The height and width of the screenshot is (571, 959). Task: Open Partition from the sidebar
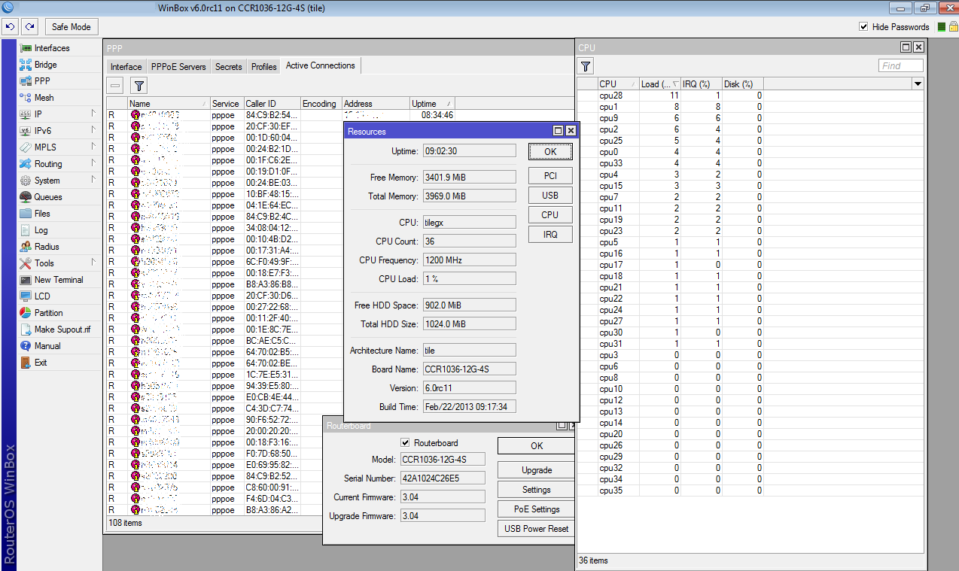(48, 313)
